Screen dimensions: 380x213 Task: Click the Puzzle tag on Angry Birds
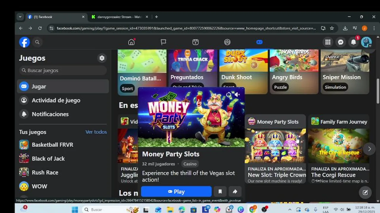281,87
